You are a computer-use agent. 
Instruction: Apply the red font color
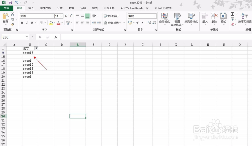(58, 23)
